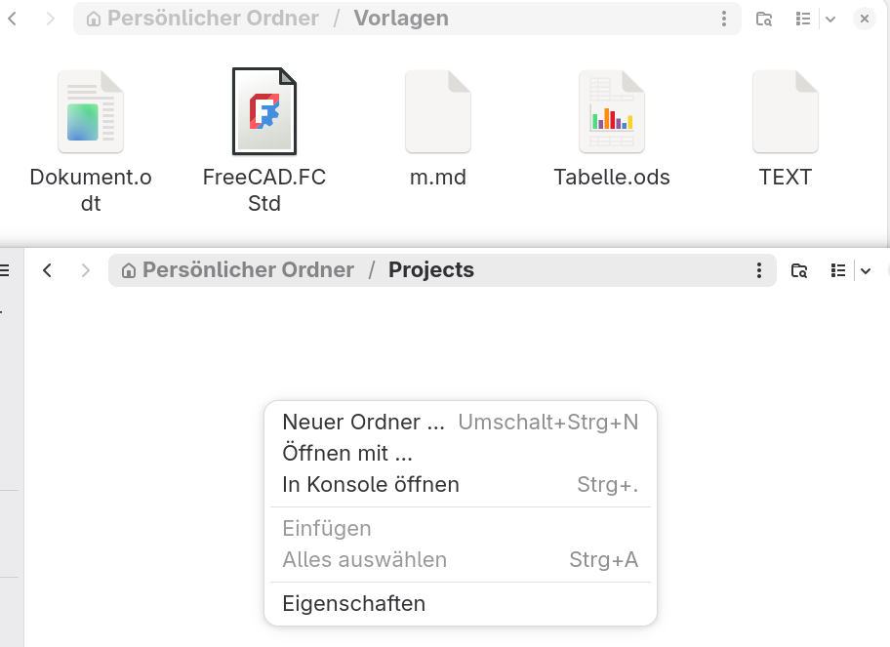Click the search icon in the Projects window
The width and height of the screenshot is (890, 647).
coord(799,270)
